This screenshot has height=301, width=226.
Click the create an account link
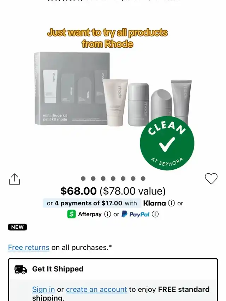(x=96, y=289)
